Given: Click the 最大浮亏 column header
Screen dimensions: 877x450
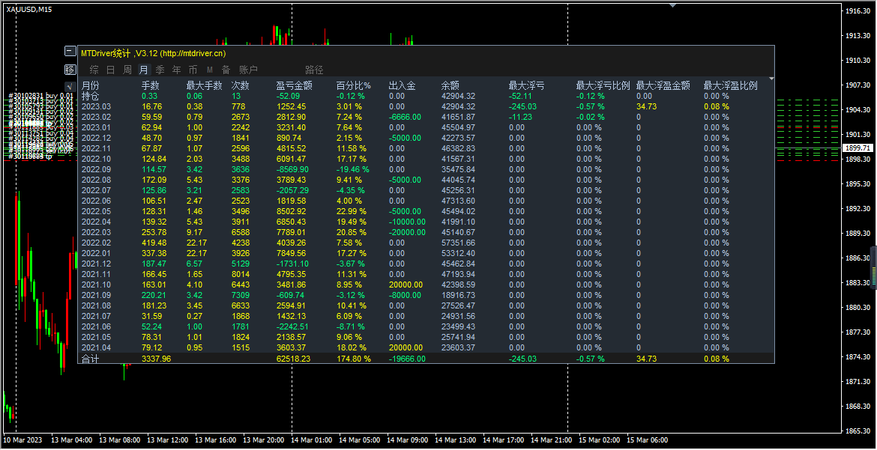Looking at the screenshot, I should [x=526, y=86].
